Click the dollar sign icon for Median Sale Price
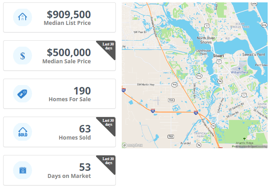 (23, 56)
